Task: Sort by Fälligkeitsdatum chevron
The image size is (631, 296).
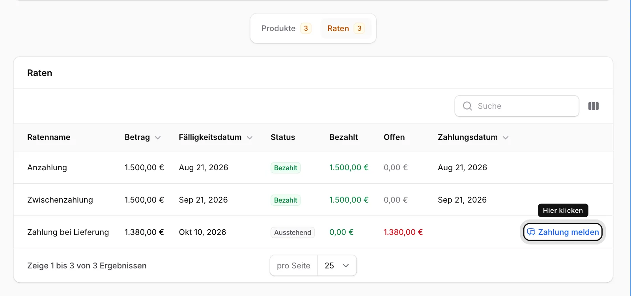Action: coord(250,138)
